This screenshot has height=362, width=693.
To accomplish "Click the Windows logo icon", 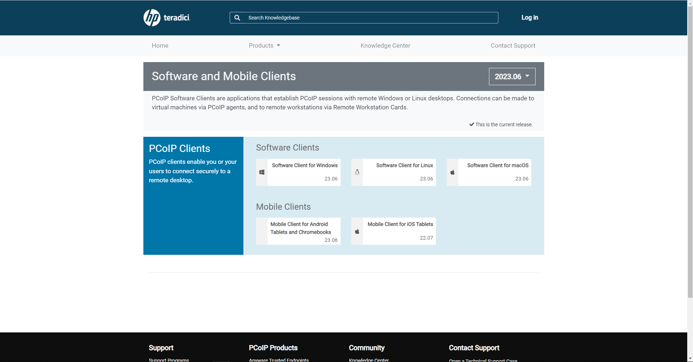I will pyautogui.click(x=262, y=173).
